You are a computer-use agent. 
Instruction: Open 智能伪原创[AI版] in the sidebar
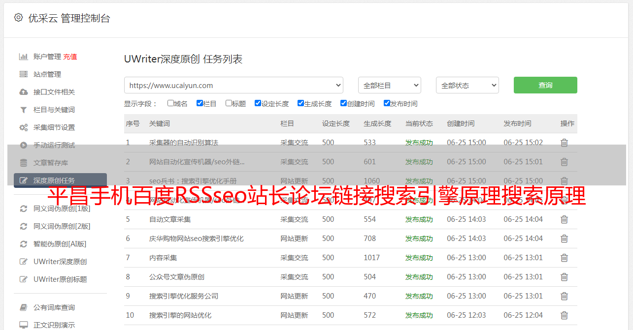pyautogui.click(x=60, y=244)
